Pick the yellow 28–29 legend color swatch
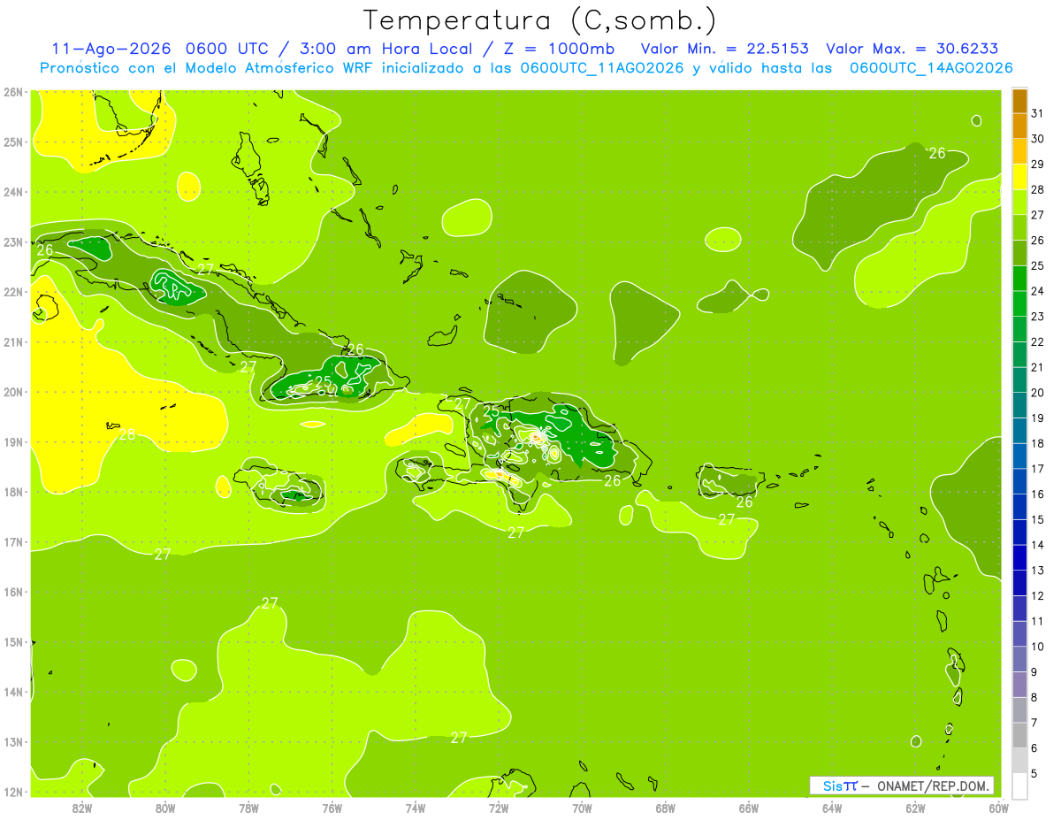 [x=1019, y=177]
